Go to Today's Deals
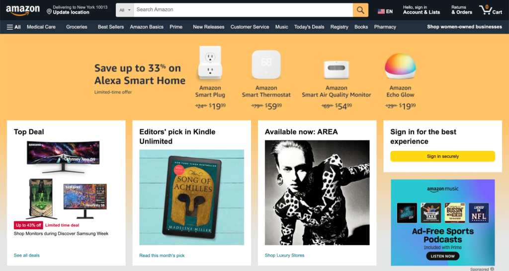 tap(309, 27)
